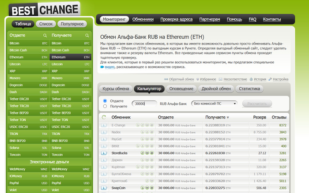Click the first badge icon in E-Change row

tap(138, 125)
